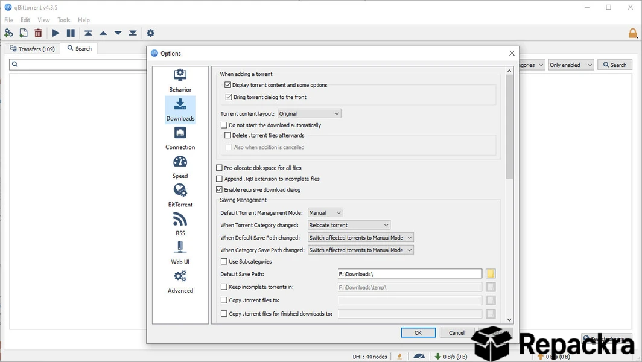Click the orange lock UI icon

pos(633,33)
